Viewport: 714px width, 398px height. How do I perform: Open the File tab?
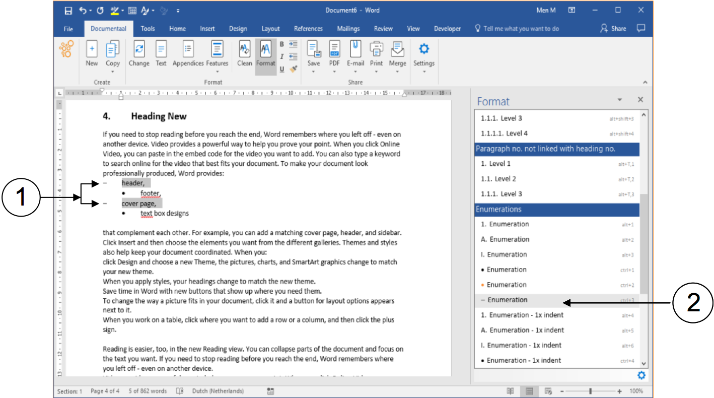(68, 29)
